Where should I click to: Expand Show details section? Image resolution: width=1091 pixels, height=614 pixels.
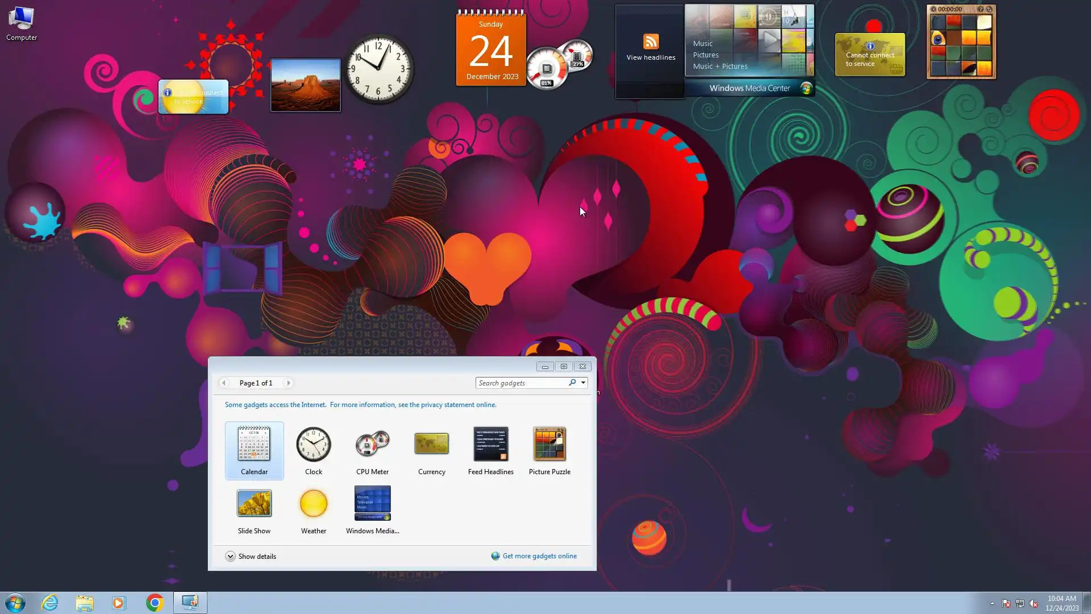click(x=230, y=557)
